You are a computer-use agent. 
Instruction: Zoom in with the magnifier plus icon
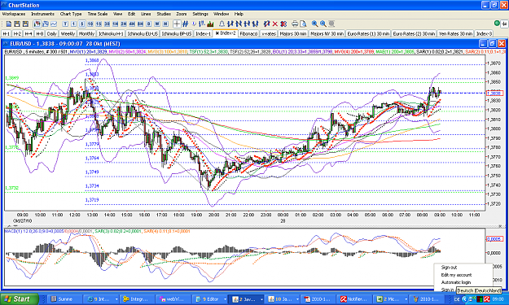click(x=314, y=24)
